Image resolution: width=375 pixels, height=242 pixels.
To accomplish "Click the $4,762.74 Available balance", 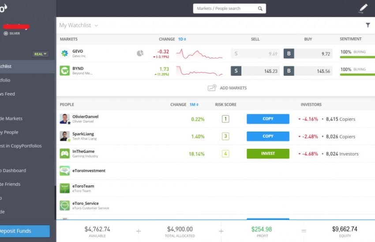I will pos(97,229).
